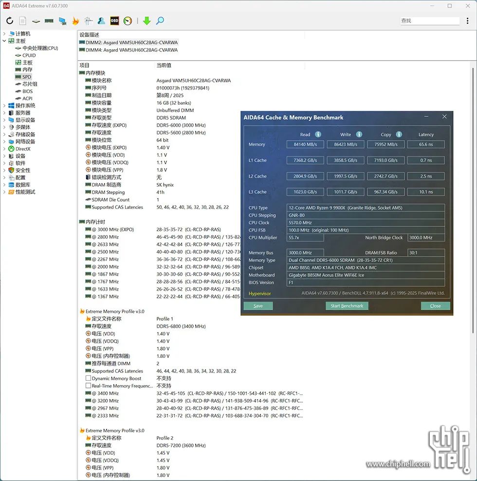
Task: Click the L3 Cache read value 1023.0 GB/s
Action: [305, 192]
